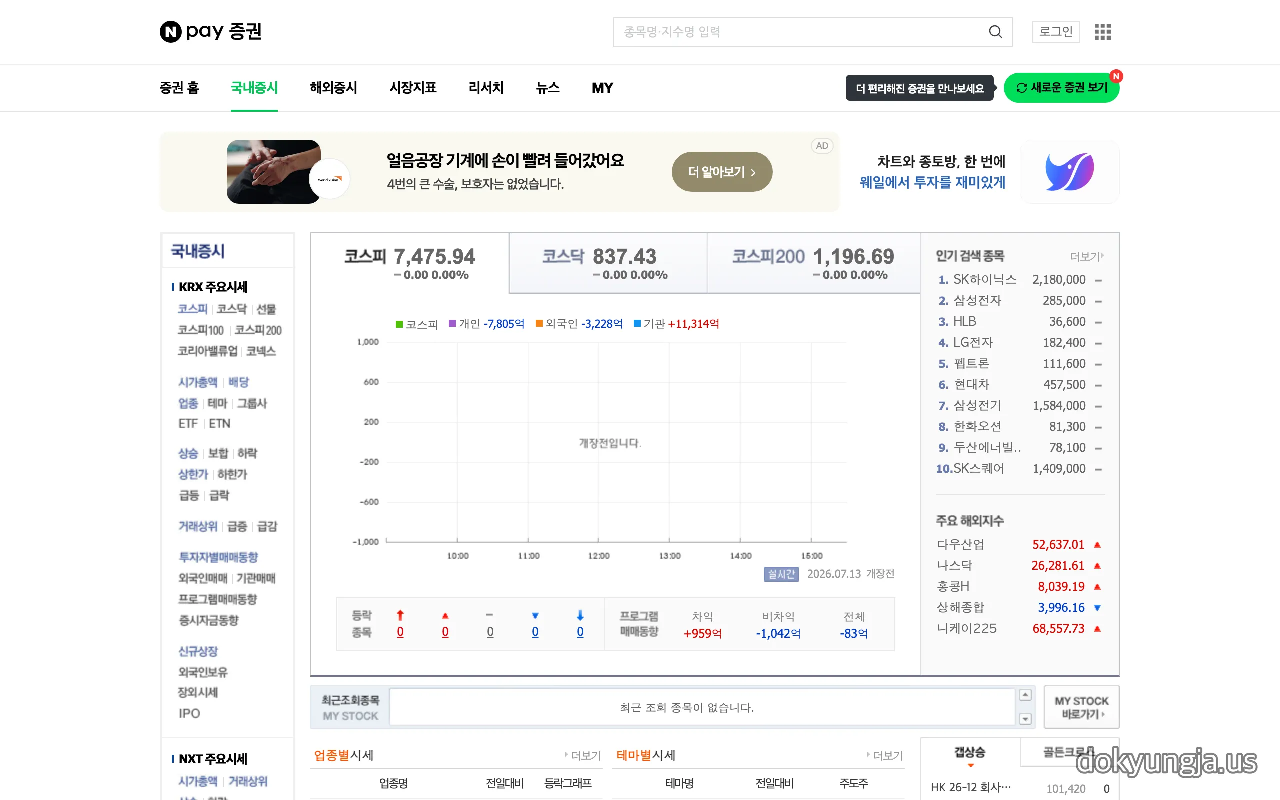This screenshot has width=1280, height=800.
Task: Click 투자자별매매동향 in sidebar
Action: 218,557
